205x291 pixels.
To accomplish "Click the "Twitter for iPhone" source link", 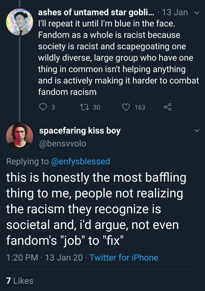I will tap(124, 258).
